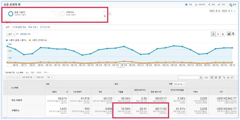Click the 측정항목 선택 link

coord(25,34)
